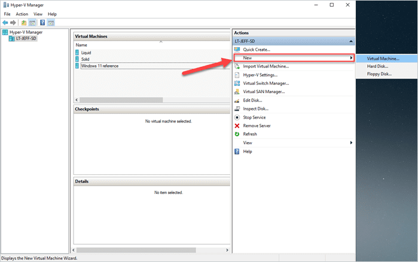Screen dimensions: 418x262
Task: Select the Solid virtual machine name
Action: (86, 59)
